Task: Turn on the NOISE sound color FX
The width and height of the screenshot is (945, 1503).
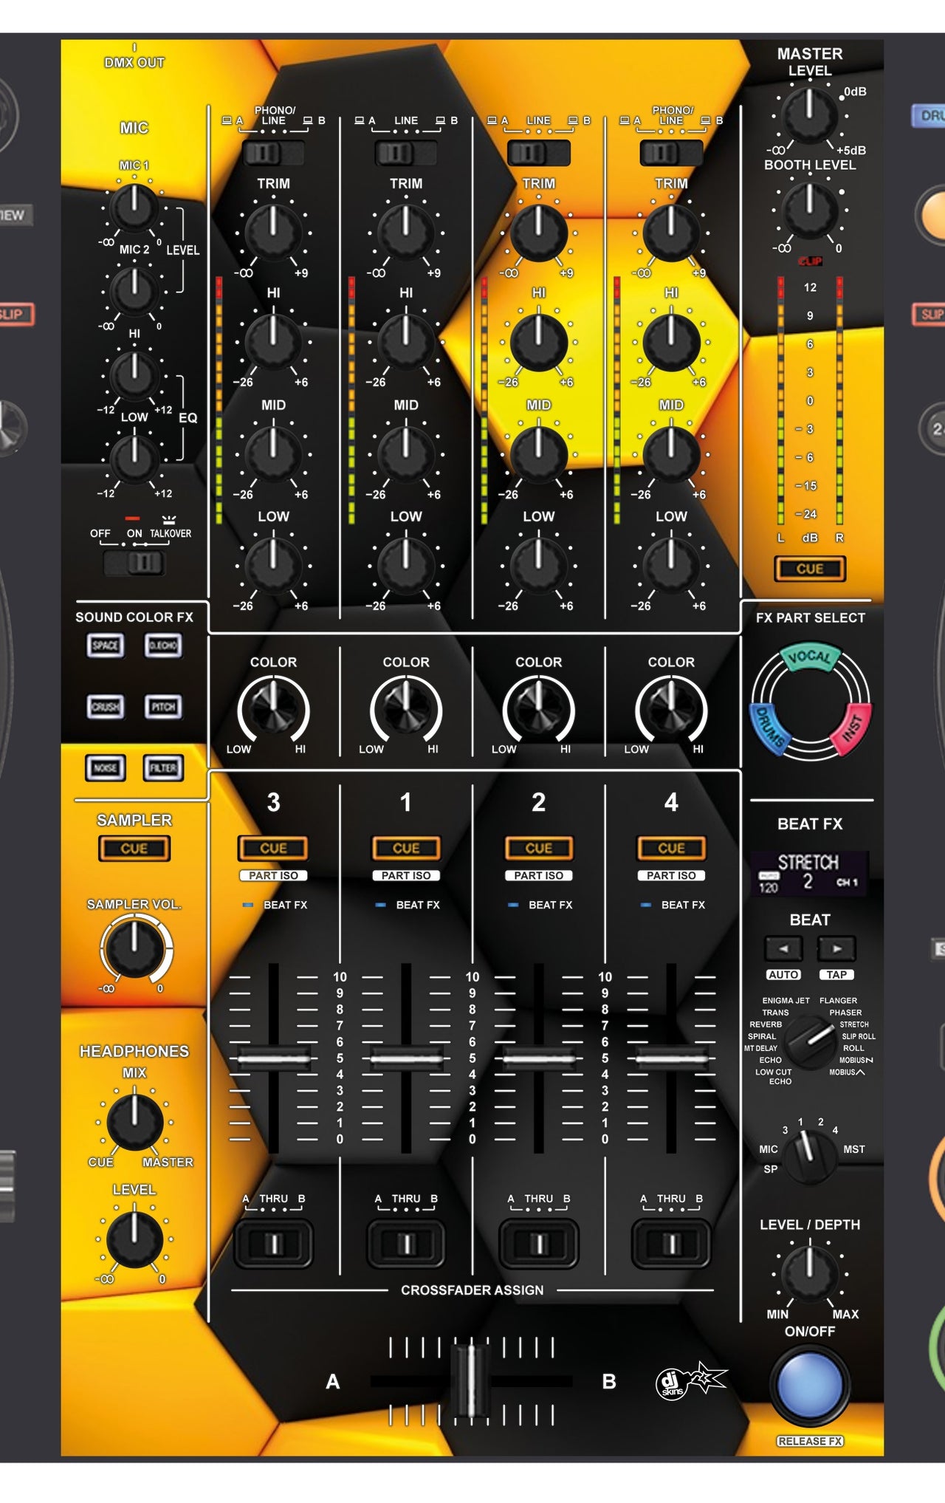Action: tap(105, 768)
